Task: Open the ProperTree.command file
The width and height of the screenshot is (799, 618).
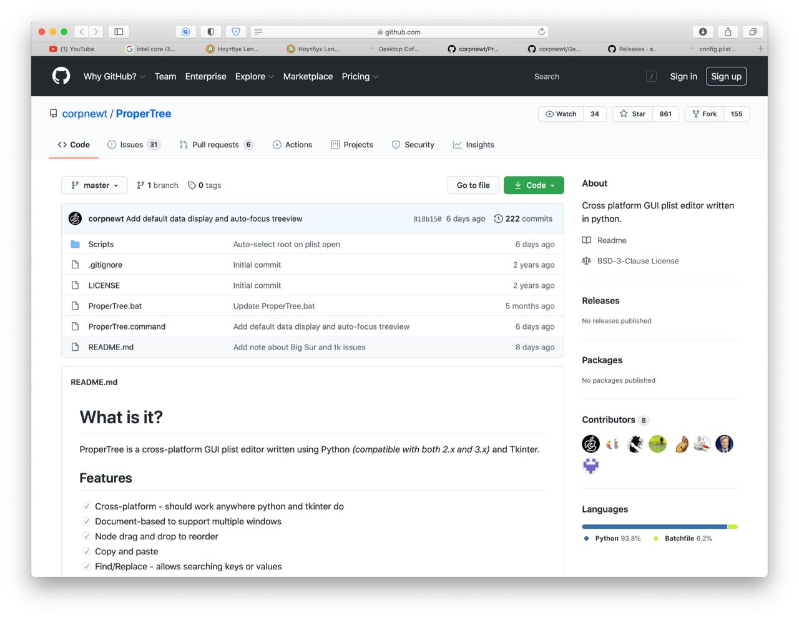Action: click(x=127, y=326)
